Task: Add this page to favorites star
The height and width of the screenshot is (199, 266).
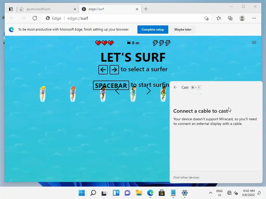Action: pyautogui.click(x=206, y=18)
